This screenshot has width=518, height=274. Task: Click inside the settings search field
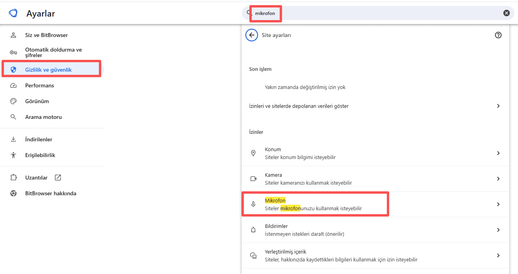click(x=378, y=13)
